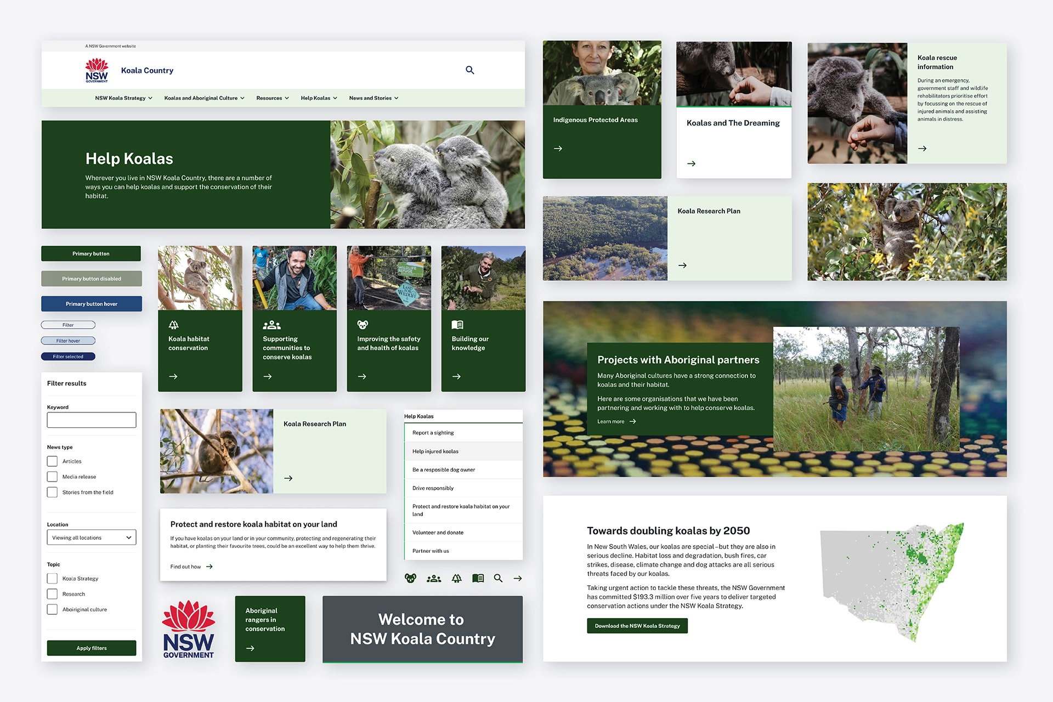Check the Articles news type checkbox
This screenshot has height=702, width=1053.
click(52, 461)
